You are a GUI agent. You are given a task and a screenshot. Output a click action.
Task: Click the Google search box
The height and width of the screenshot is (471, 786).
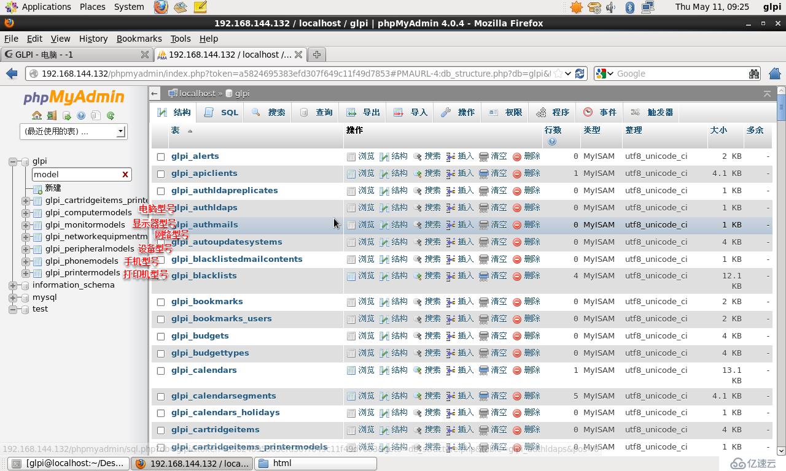point(680,74)
